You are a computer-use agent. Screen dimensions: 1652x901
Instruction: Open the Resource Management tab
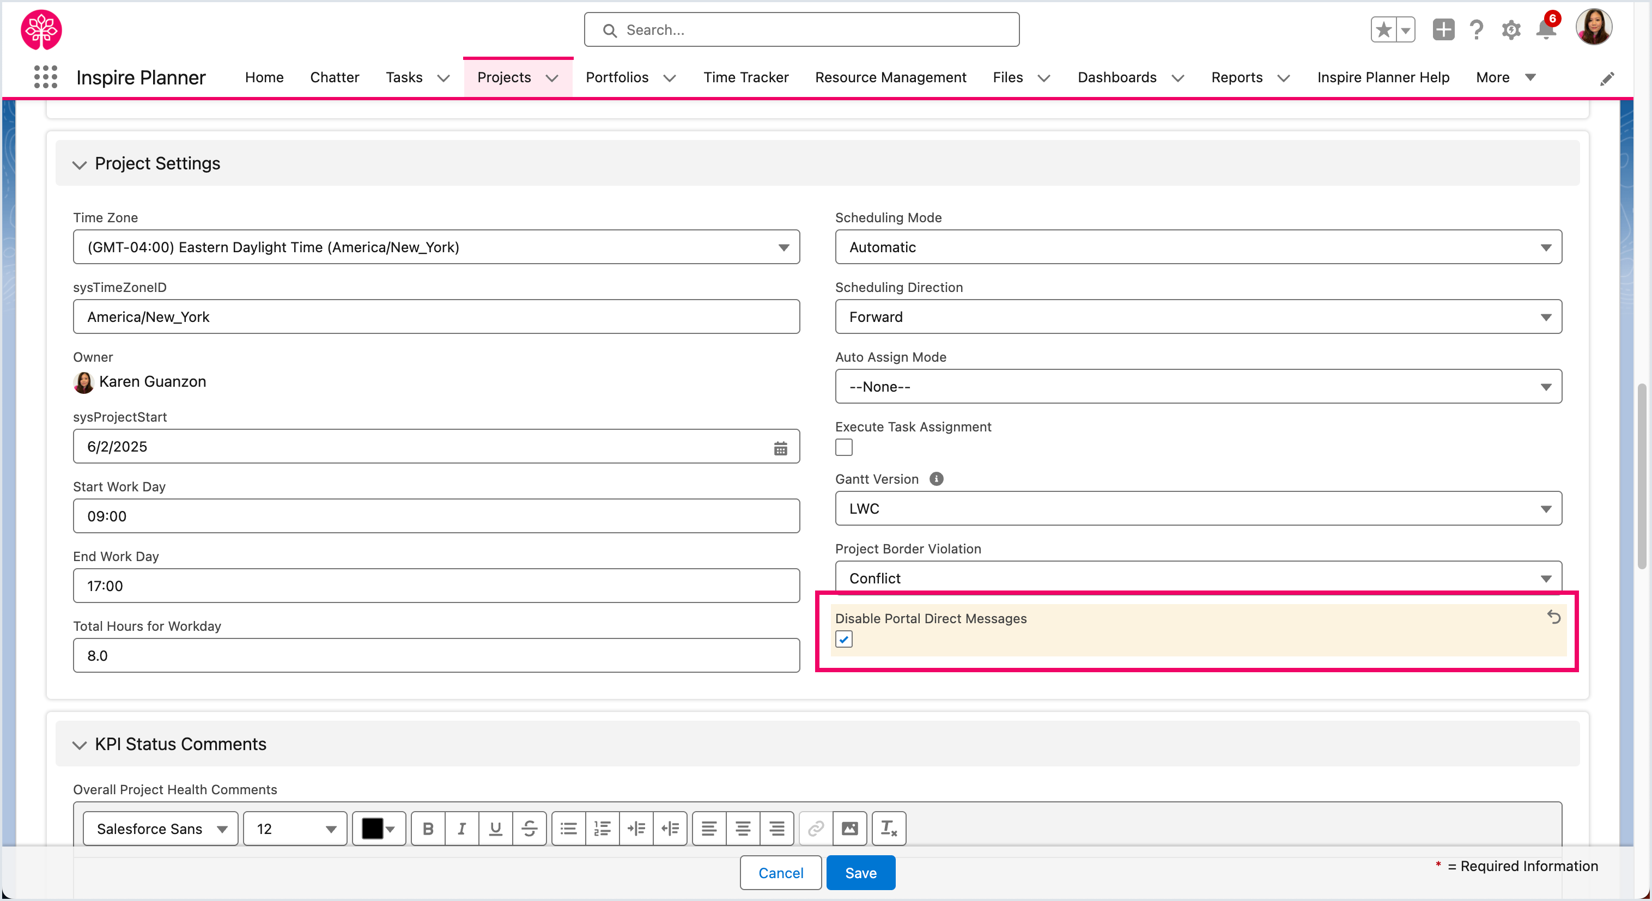click(x=890, y=77)
